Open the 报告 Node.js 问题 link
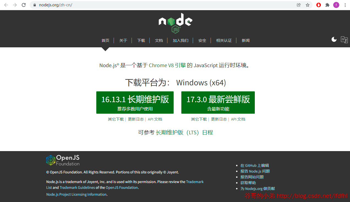Screen dimensions: 350x202 coord(255,171)
